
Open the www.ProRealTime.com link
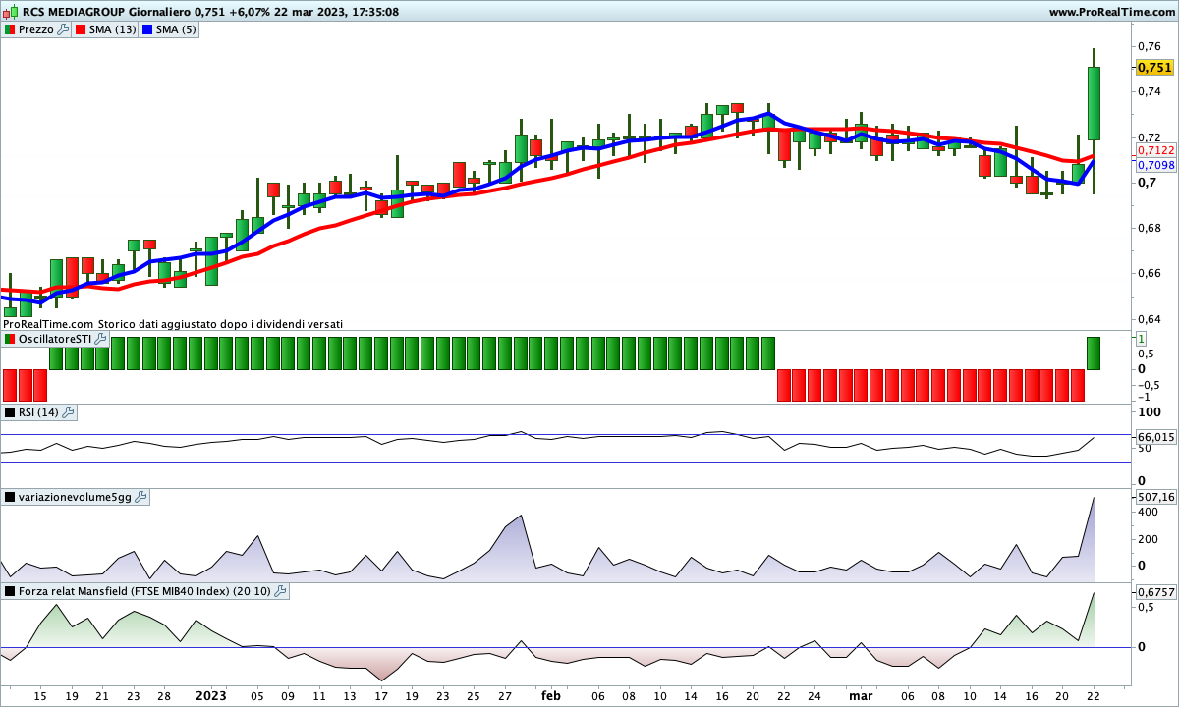[x=1111, y=12]
